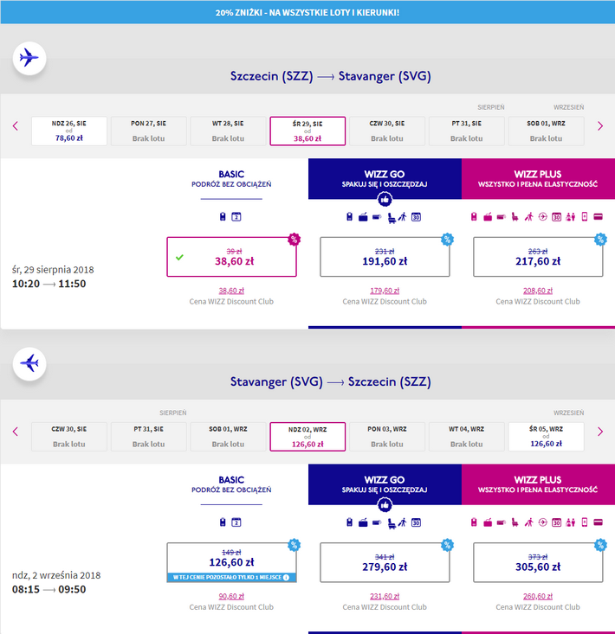This screenshot has height=634, width=615.
Task: Show later return dates with the right arrow
Action: 600,432
